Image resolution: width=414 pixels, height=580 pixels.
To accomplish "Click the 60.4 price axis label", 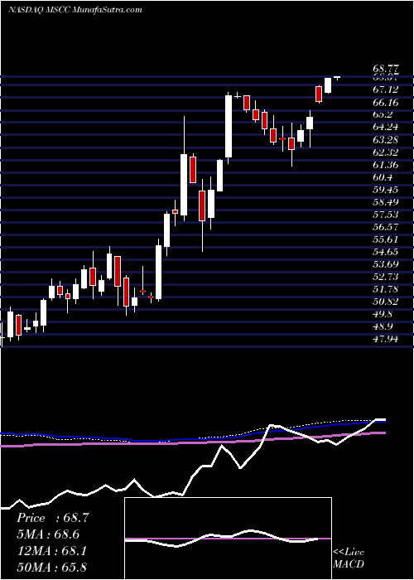I will 383,177.
